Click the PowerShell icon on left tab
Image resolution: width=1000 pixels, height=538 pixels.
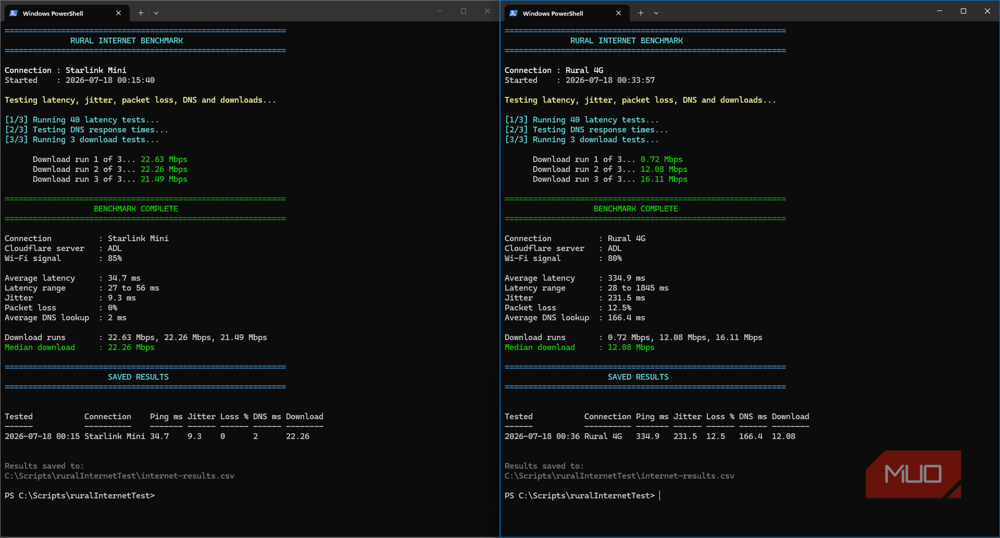pos(13,13)
